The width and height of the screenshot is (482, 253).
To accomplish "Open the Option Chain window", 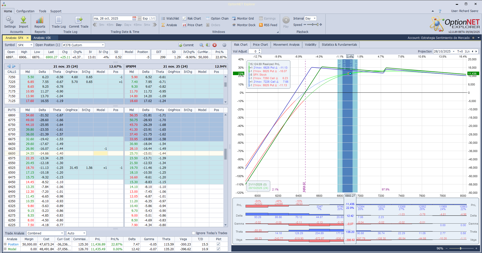I will pyautogui.click(x=217, y=18).
